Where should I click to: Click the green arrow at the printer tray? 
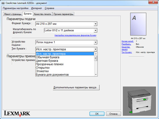coord(131,112)
